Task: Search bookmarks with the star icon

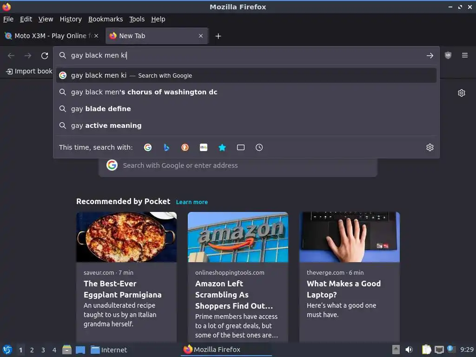Action: tap(222, 147)
